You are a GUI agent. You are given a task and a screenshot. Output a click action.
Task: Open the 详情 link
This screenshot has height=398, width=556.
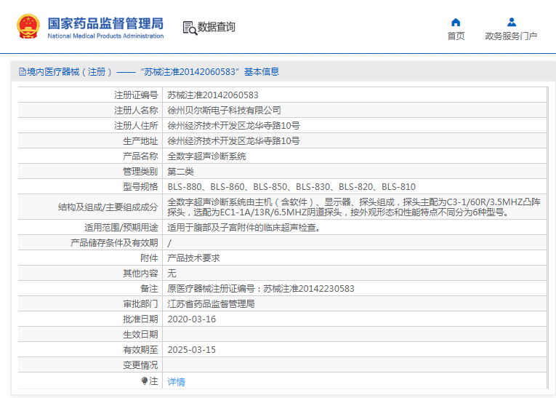[x=177, y=381]
